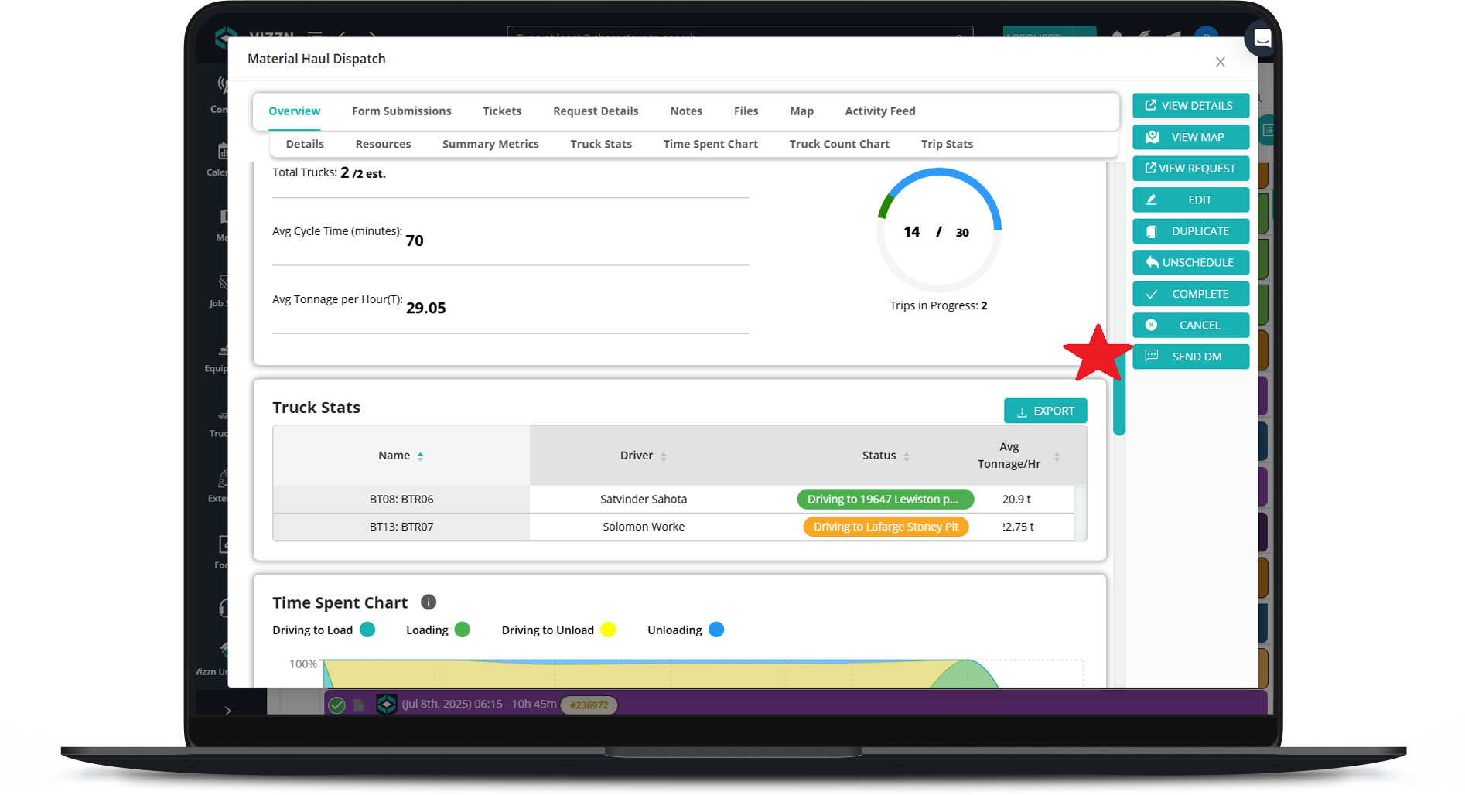Open the Truck Count Chart sub-tab

click(839, 144)
